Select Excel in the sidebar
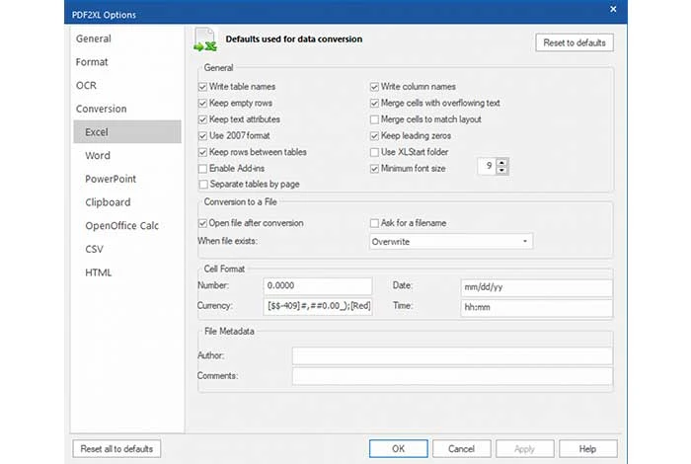691x464 pixels. 127,132
